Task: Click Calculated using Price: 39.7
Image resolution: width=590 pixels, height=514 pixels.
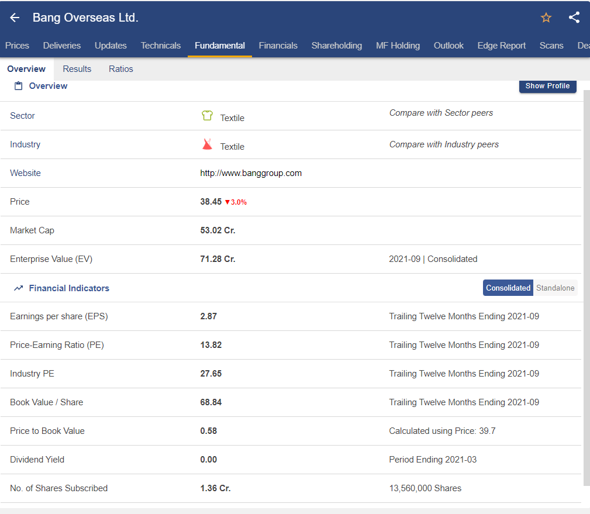Action: [442, 431]
